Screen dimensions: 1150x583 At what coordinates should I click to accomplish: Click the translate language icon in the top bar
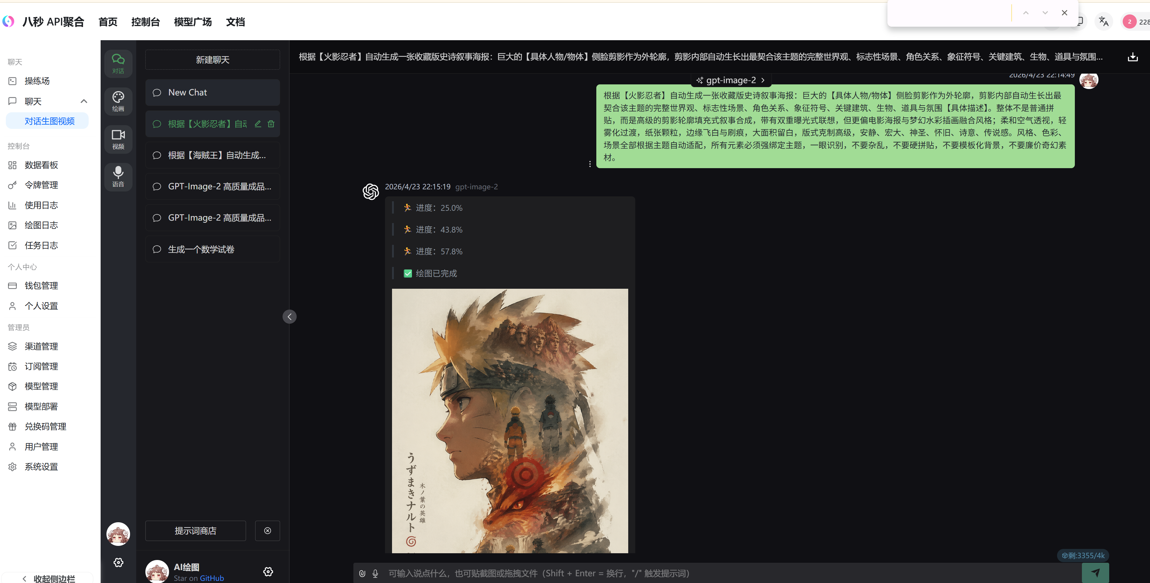(x=1104, y=21)
